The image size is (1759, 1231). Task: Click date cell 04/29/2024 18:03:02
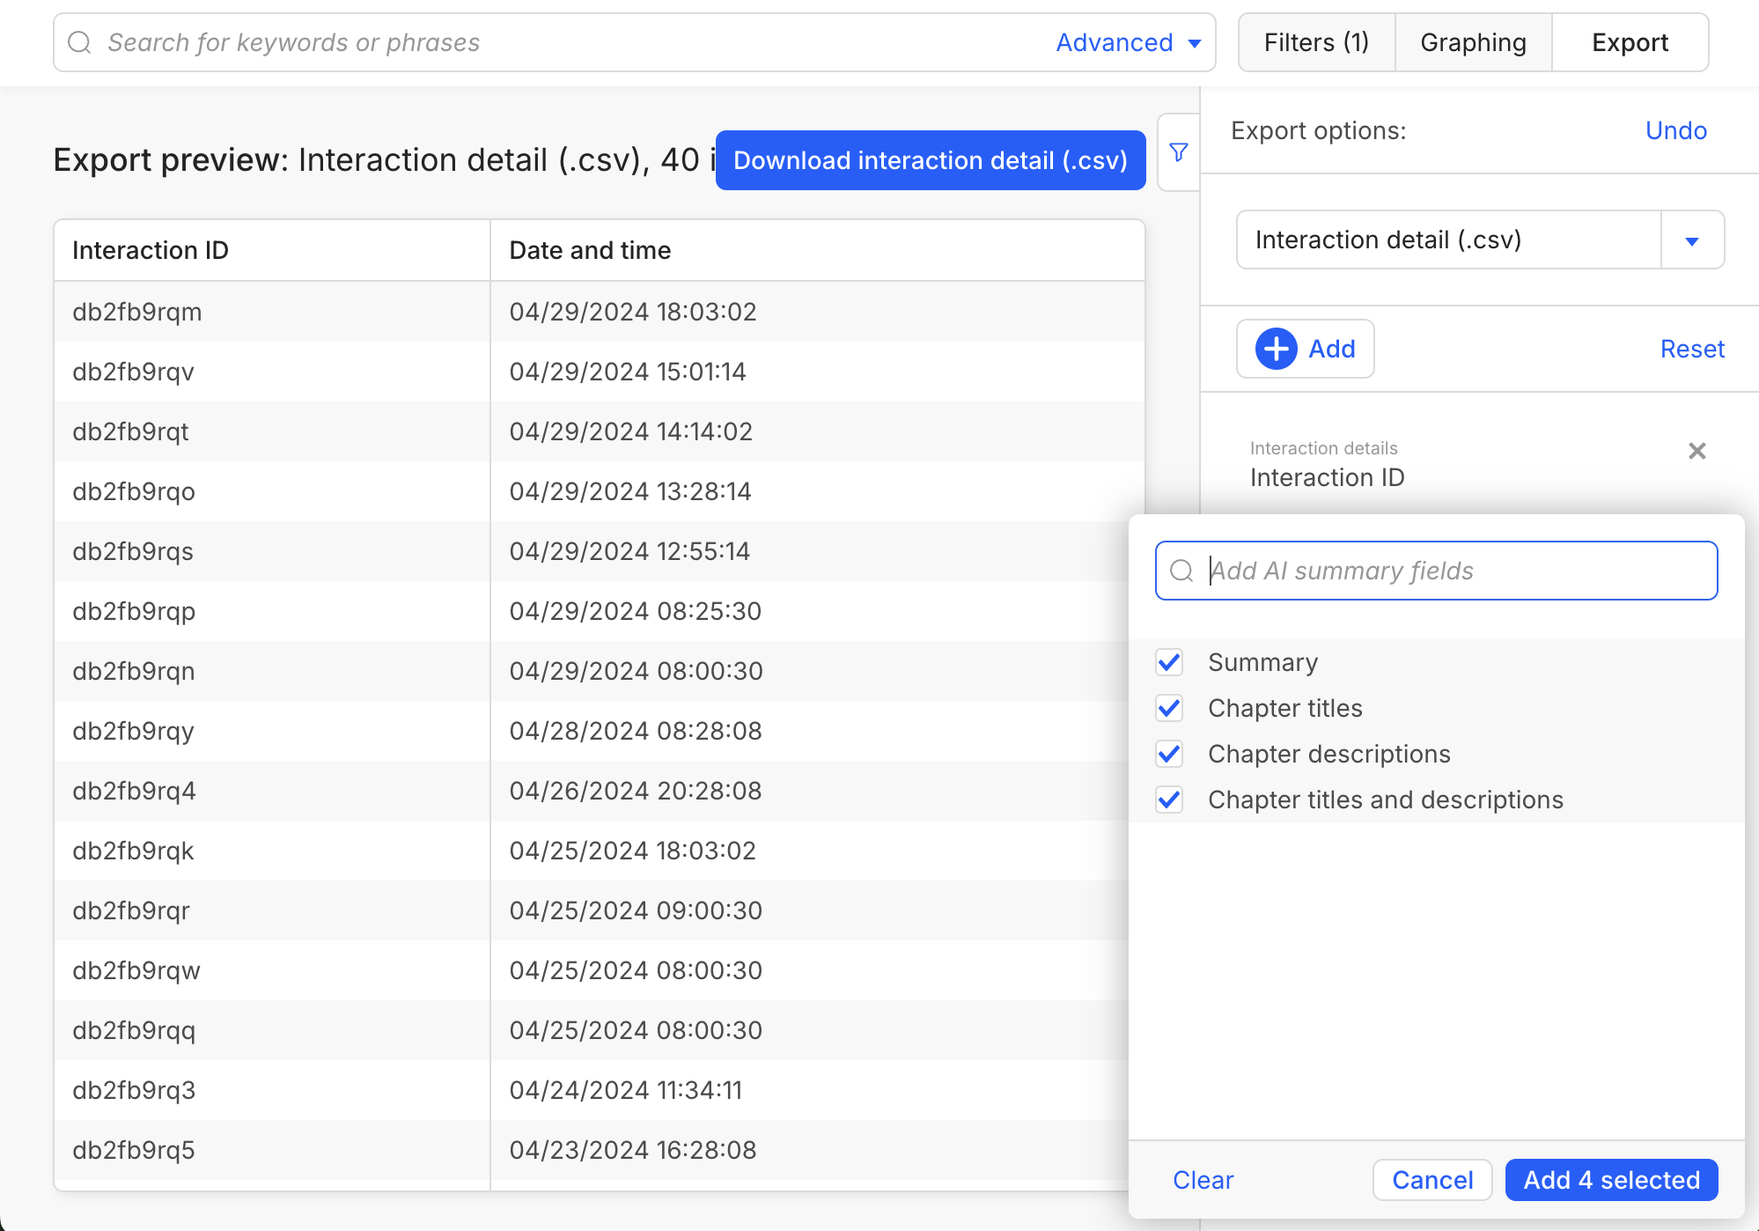(x=633, y=312)
